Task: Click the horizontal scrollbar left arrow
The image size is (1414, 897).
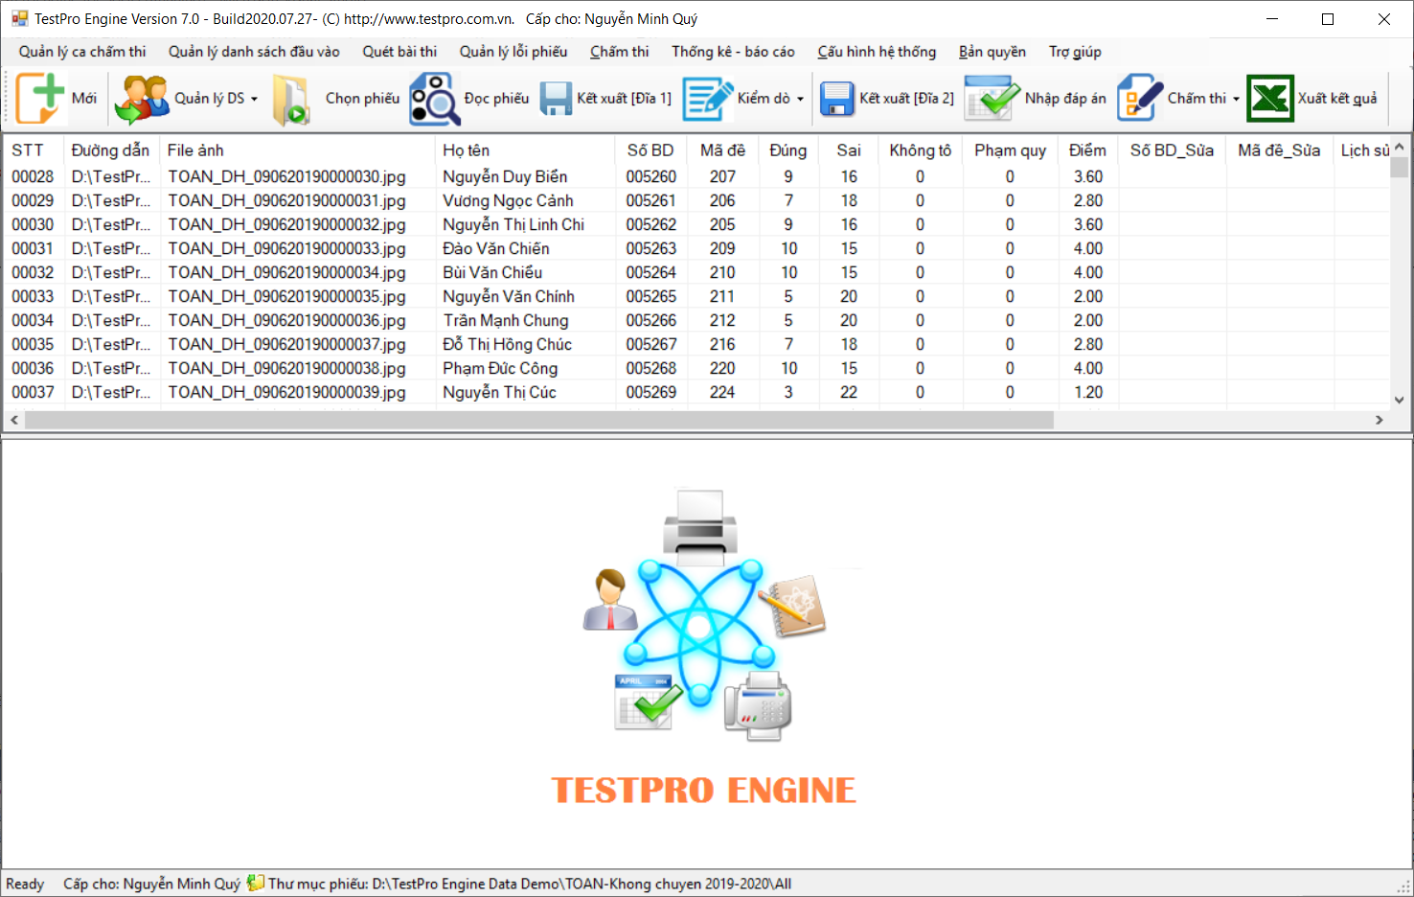Action: [x=13, y=420]
